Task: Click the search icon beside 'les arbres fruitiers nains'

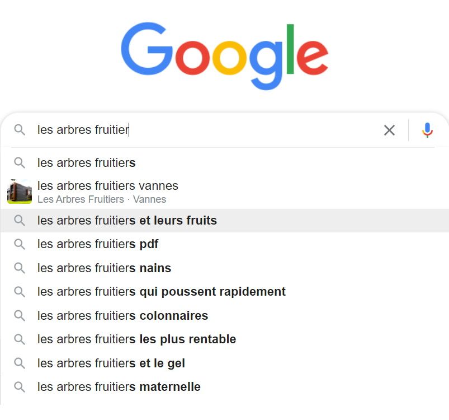Action: point(19,268)
